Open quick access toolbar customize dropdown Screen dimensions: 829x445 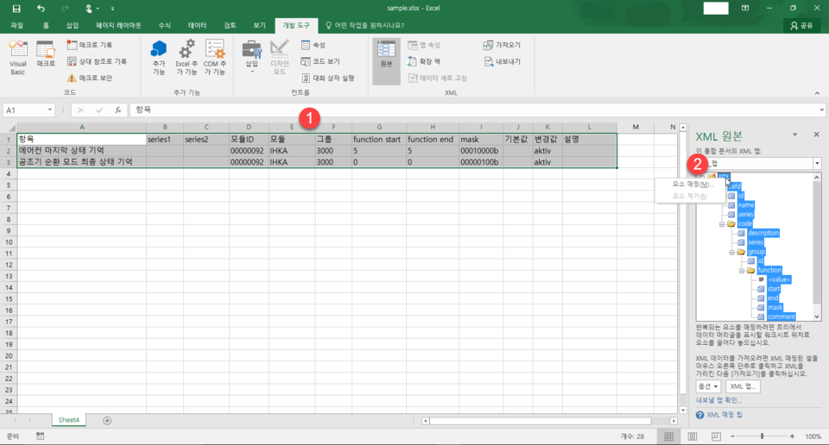point(112,9)
